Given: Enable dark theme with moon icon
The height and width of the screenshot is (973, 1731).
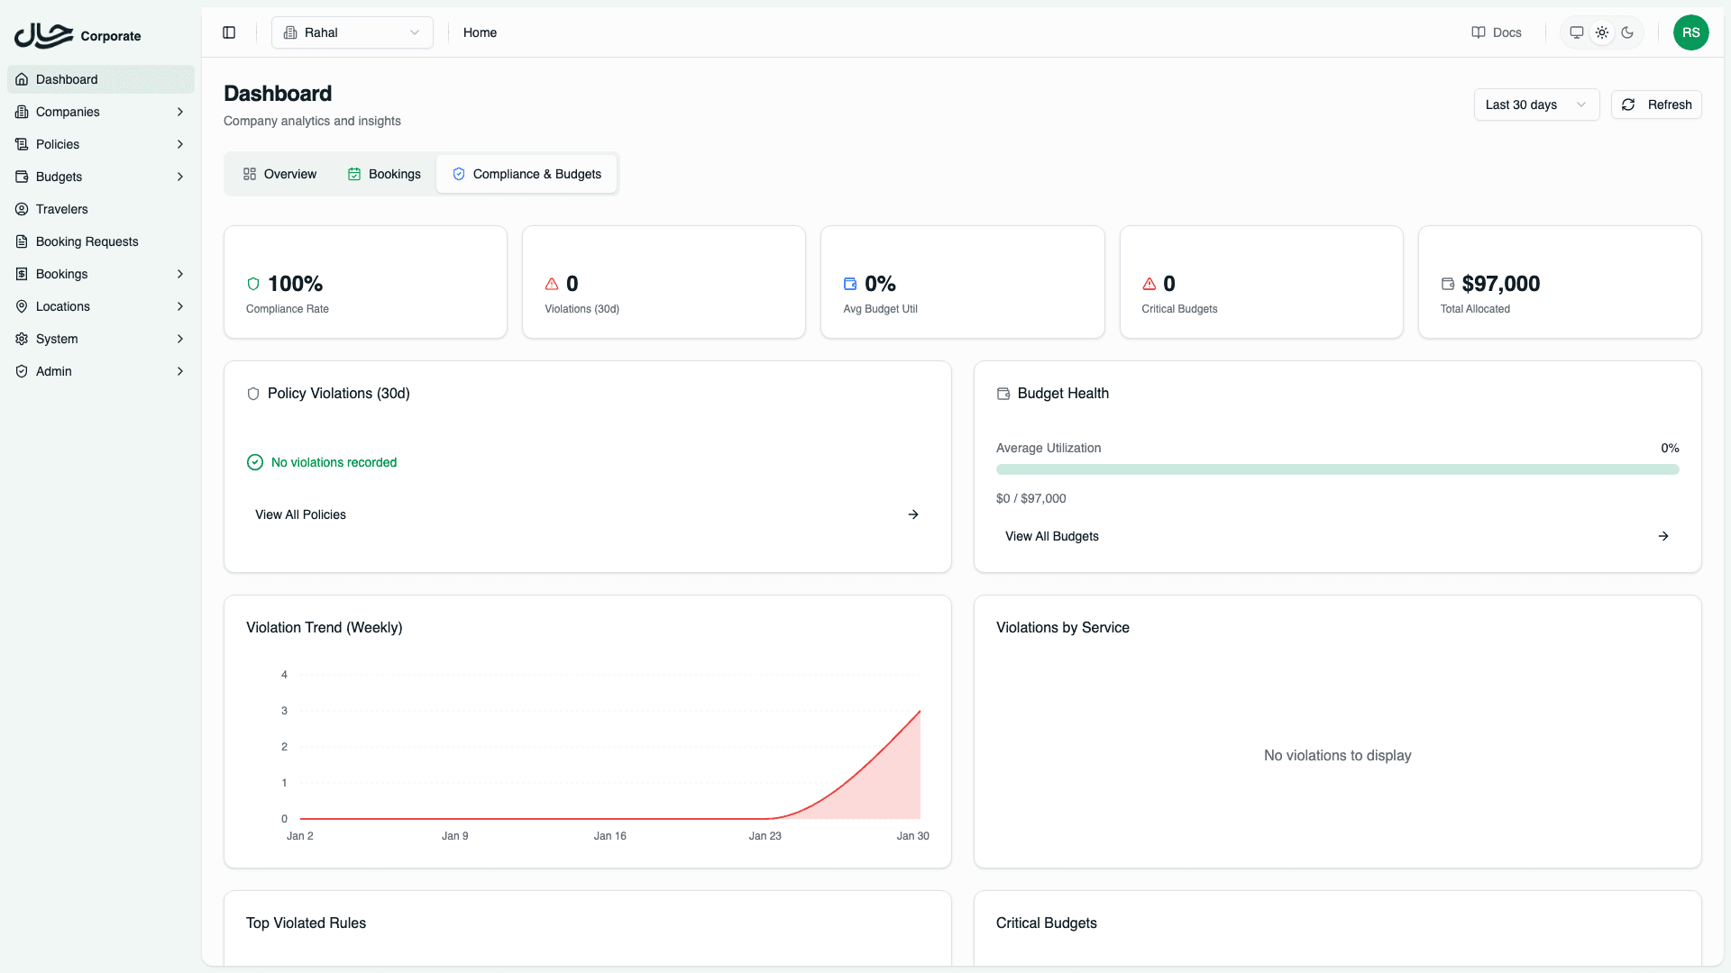Looking at the screenshot, I should tap(1627, 32).
